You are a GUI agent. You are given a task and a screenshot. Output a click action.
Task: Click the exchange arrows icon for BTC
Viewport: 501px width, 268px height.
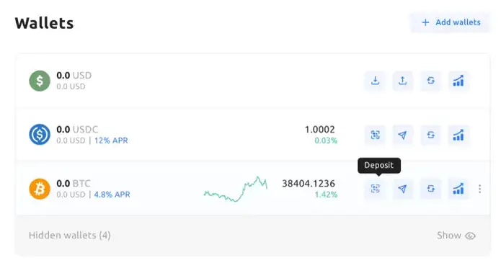click(430, 189)
